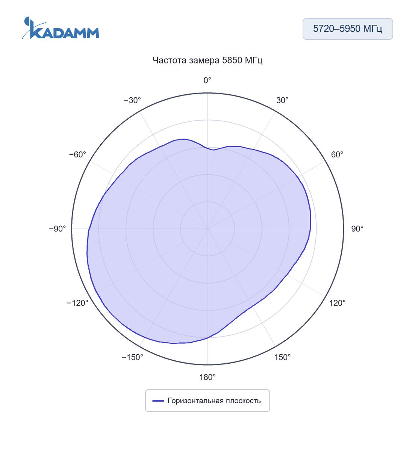The image size is (415, 455).
Task: Click the −120° angle label
Action: click(x=77, y=303)
